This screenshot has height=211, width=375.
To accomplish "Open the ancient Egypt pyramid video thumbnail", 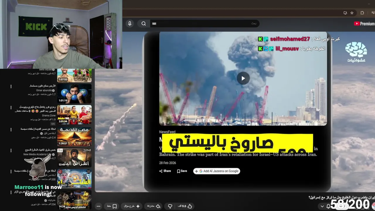I will click(74, 137).
